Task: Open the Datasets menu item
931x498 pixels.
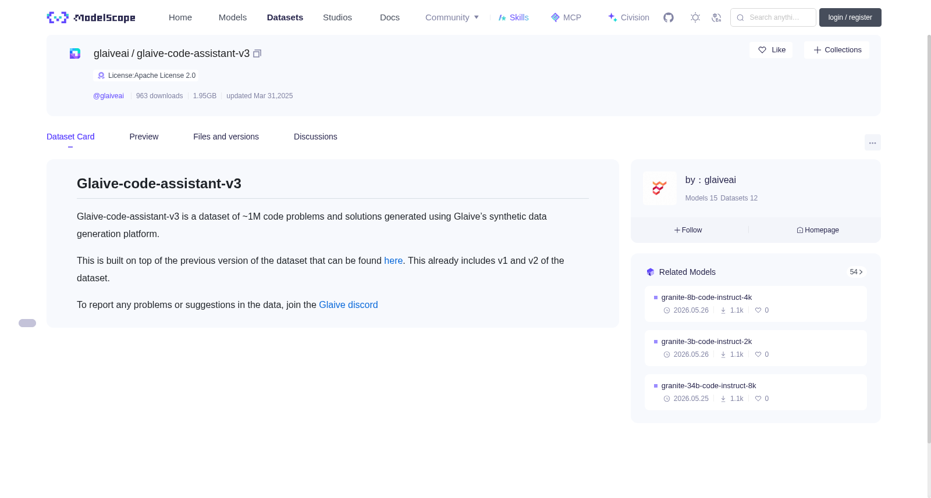Action: pos(285,17)
